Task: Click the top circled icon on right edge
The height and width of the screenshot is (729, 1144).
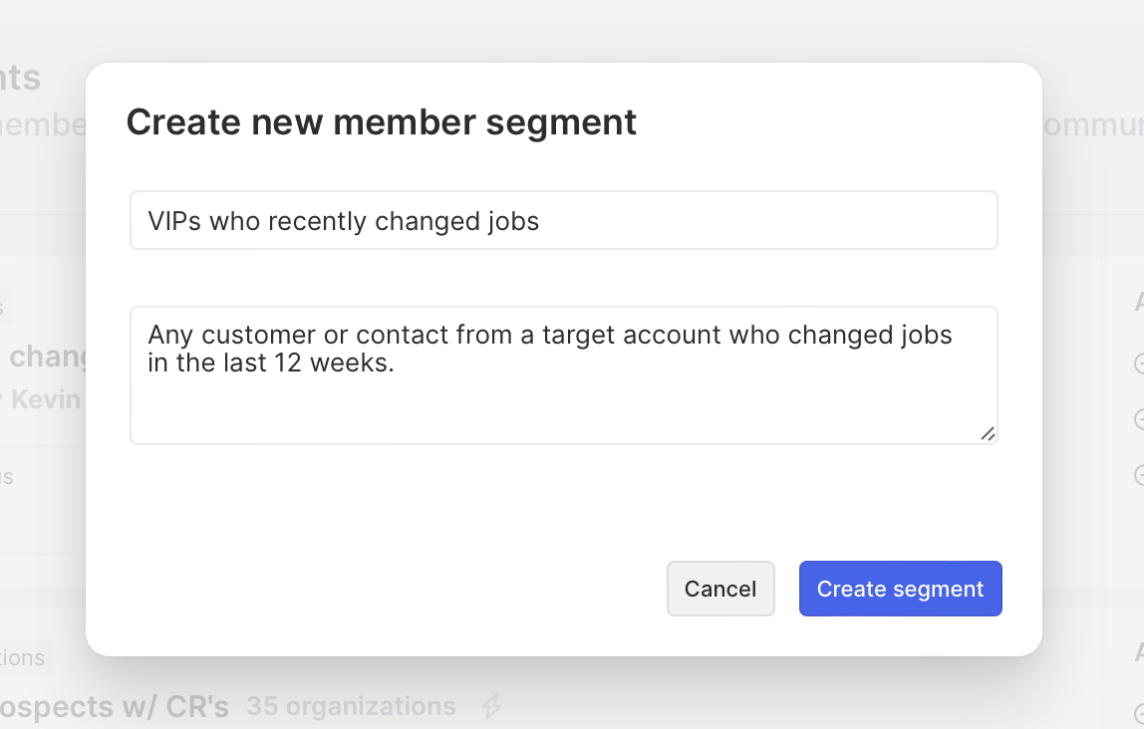Action: coord(1139,363)
